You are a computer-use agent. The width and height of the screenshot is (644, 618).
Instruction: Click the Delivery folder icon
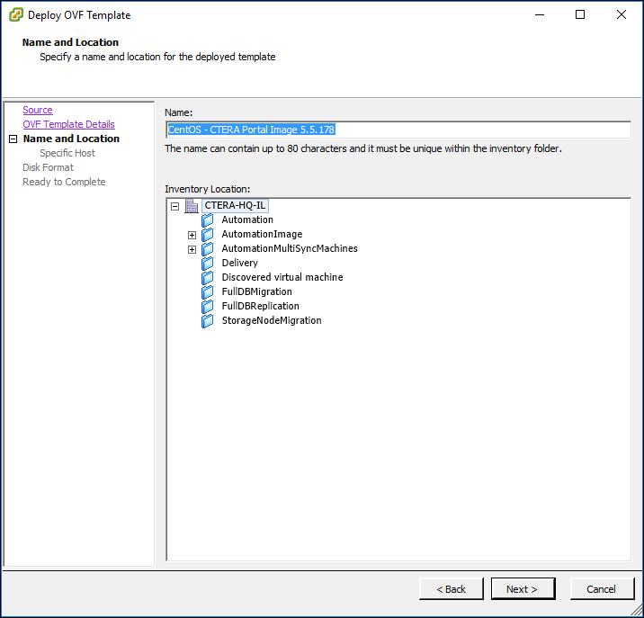208,264
